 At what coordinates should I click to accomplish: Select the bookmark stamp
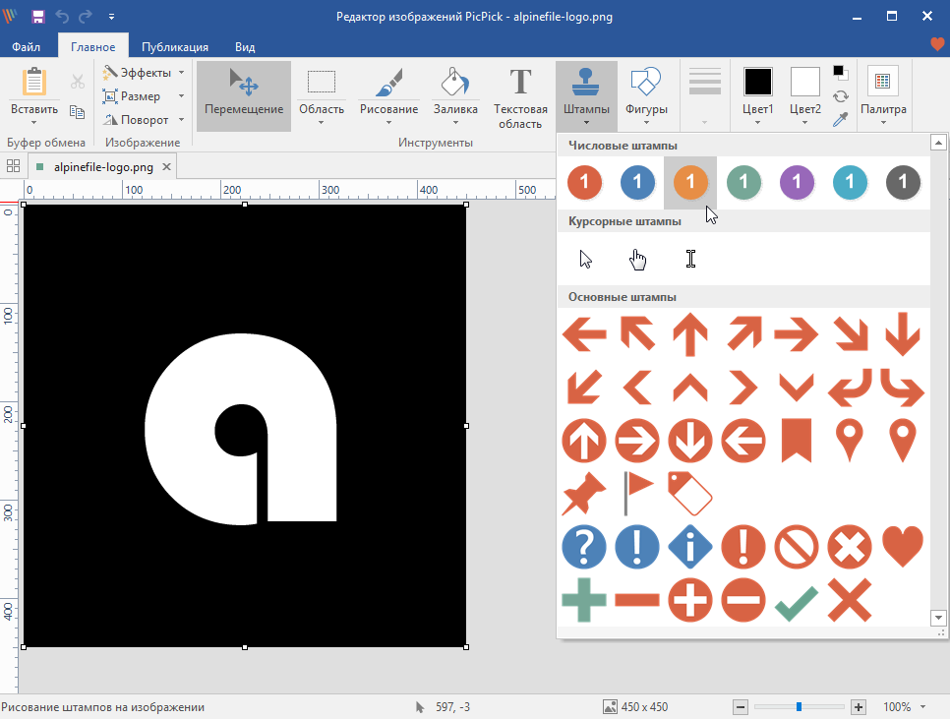click(x=796, y=440)
